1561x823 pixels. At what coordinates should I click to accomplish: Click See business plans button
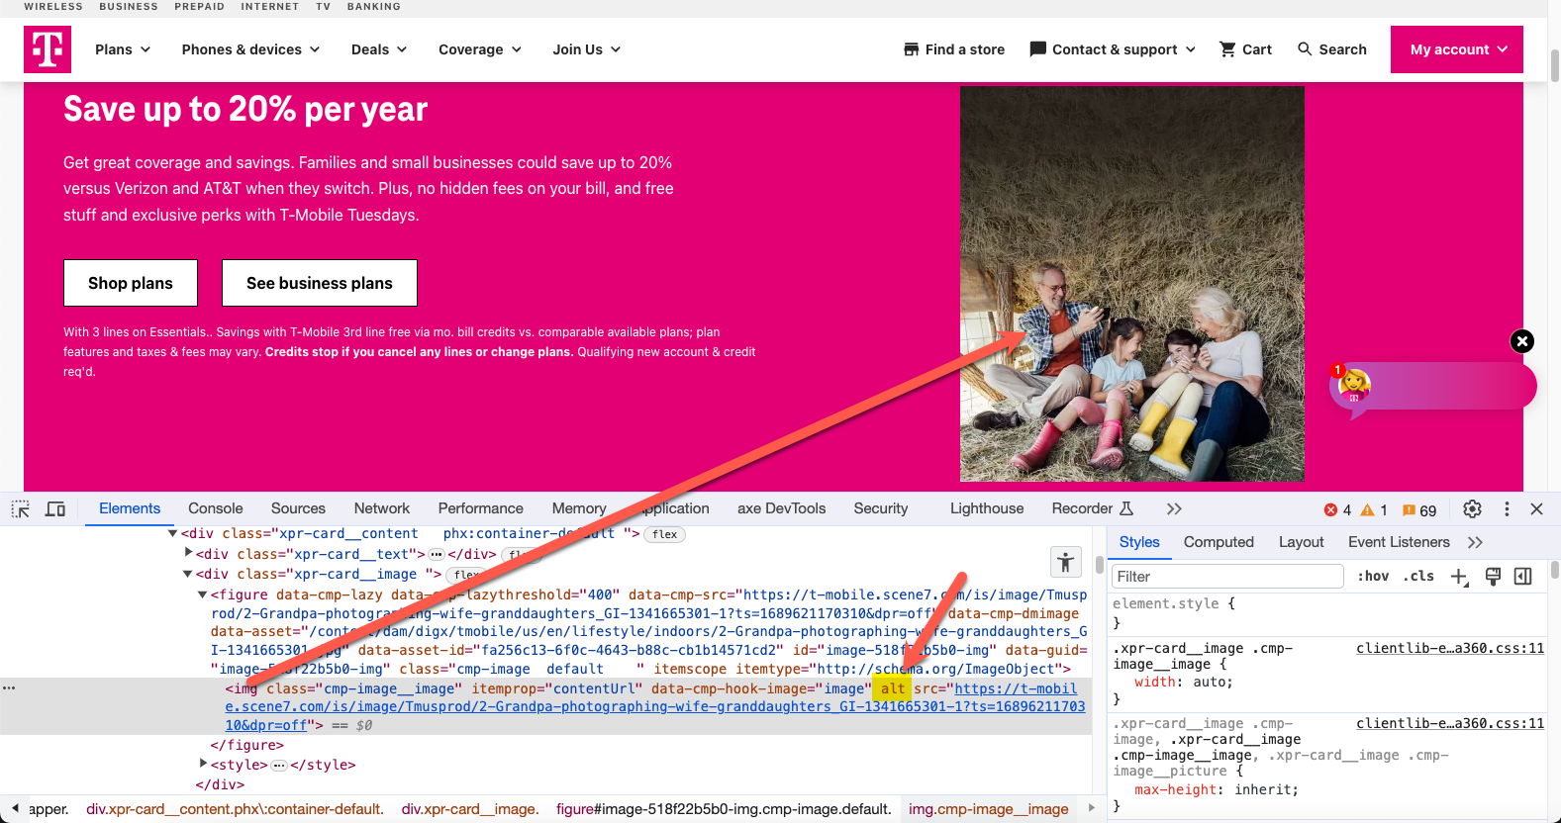pos(320,283)
